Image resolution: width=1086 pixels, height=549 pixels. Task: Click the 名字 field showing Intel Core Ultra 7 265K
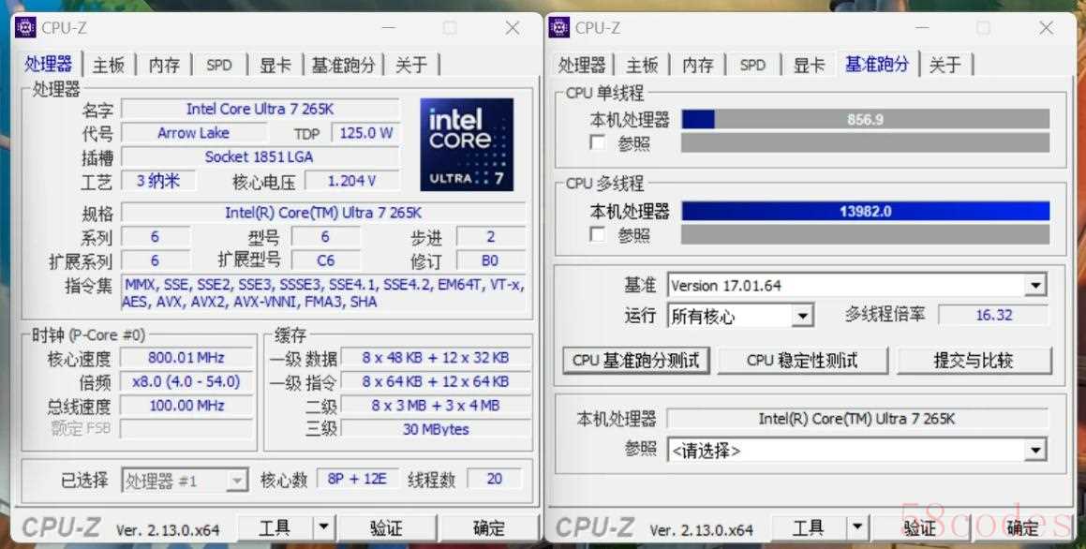click(260, 109)
